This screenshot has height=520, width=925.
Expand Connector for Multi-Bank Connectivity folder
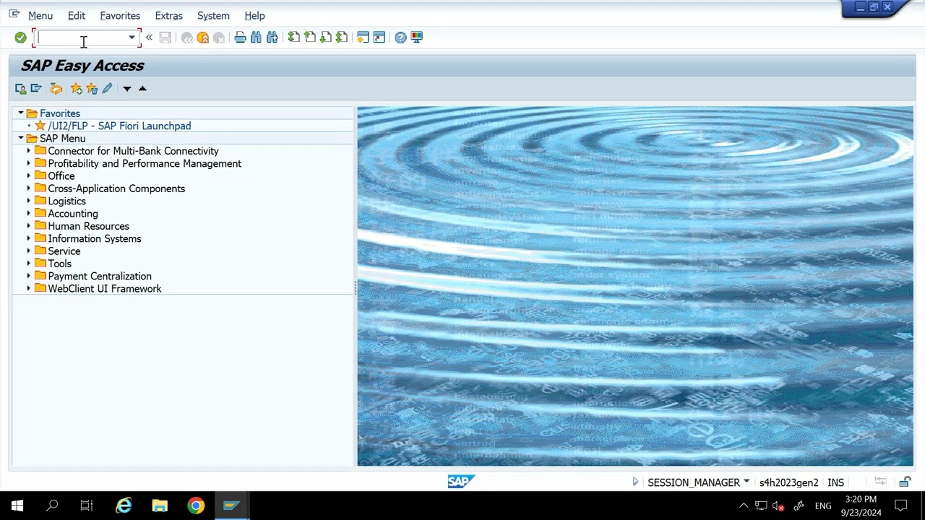(x=29, y=151)
